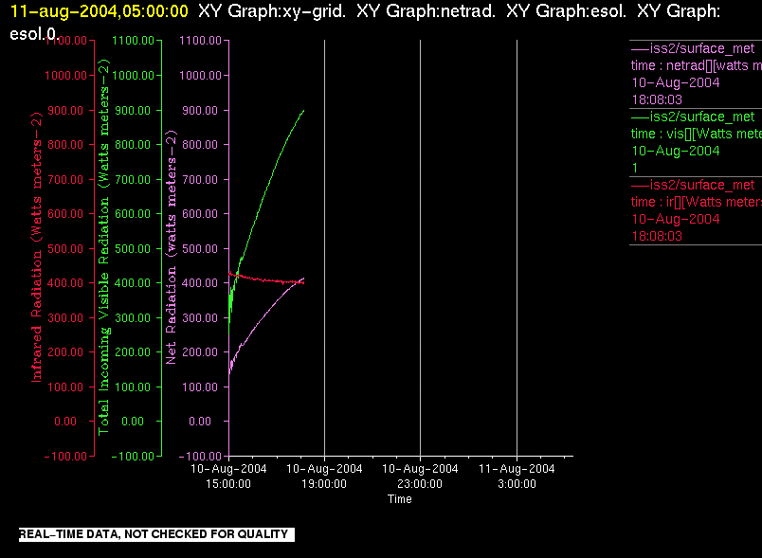Click the magenta legend 18:08:03 timestamp
The height and width of the screenshot is (558, 762).
click(657, 99)
